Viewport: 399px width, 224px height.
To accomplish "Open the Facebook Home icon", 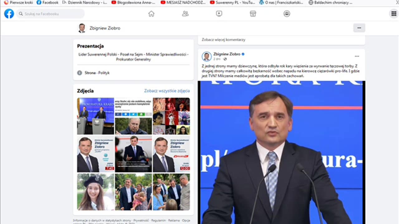I will [151, 14].
